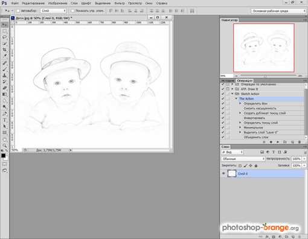Expand the ATP Draw II action set
This screenshot has height=239, width=308.
point(233,89)
